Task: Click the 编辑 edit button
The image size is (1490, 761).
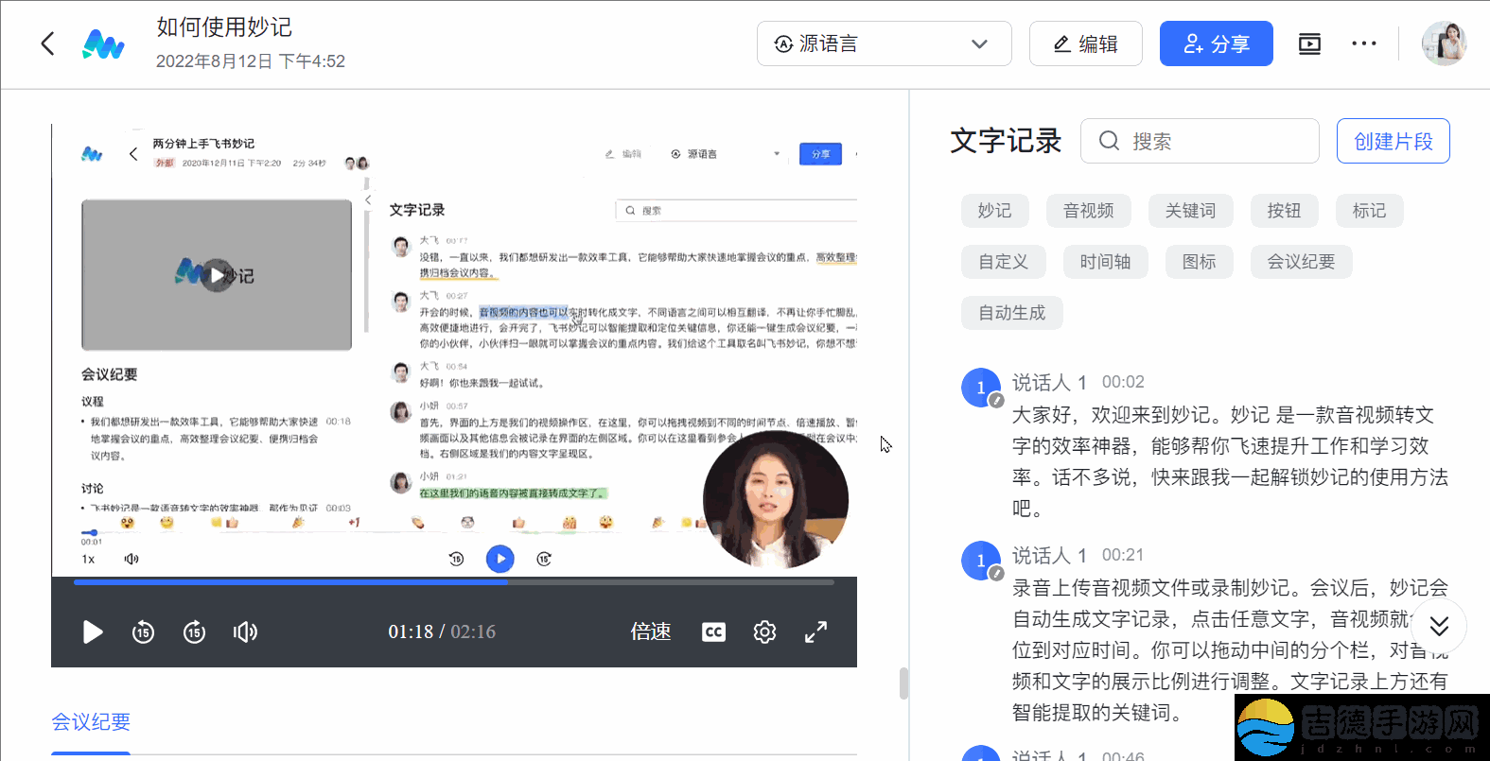Action: coord(1085,43)
